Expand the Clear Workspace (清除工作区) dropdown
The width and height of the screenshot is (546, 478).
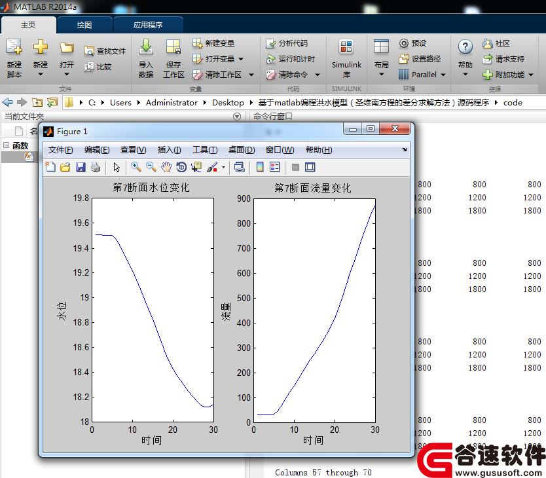pyautogui.click(x=251, y=75)
